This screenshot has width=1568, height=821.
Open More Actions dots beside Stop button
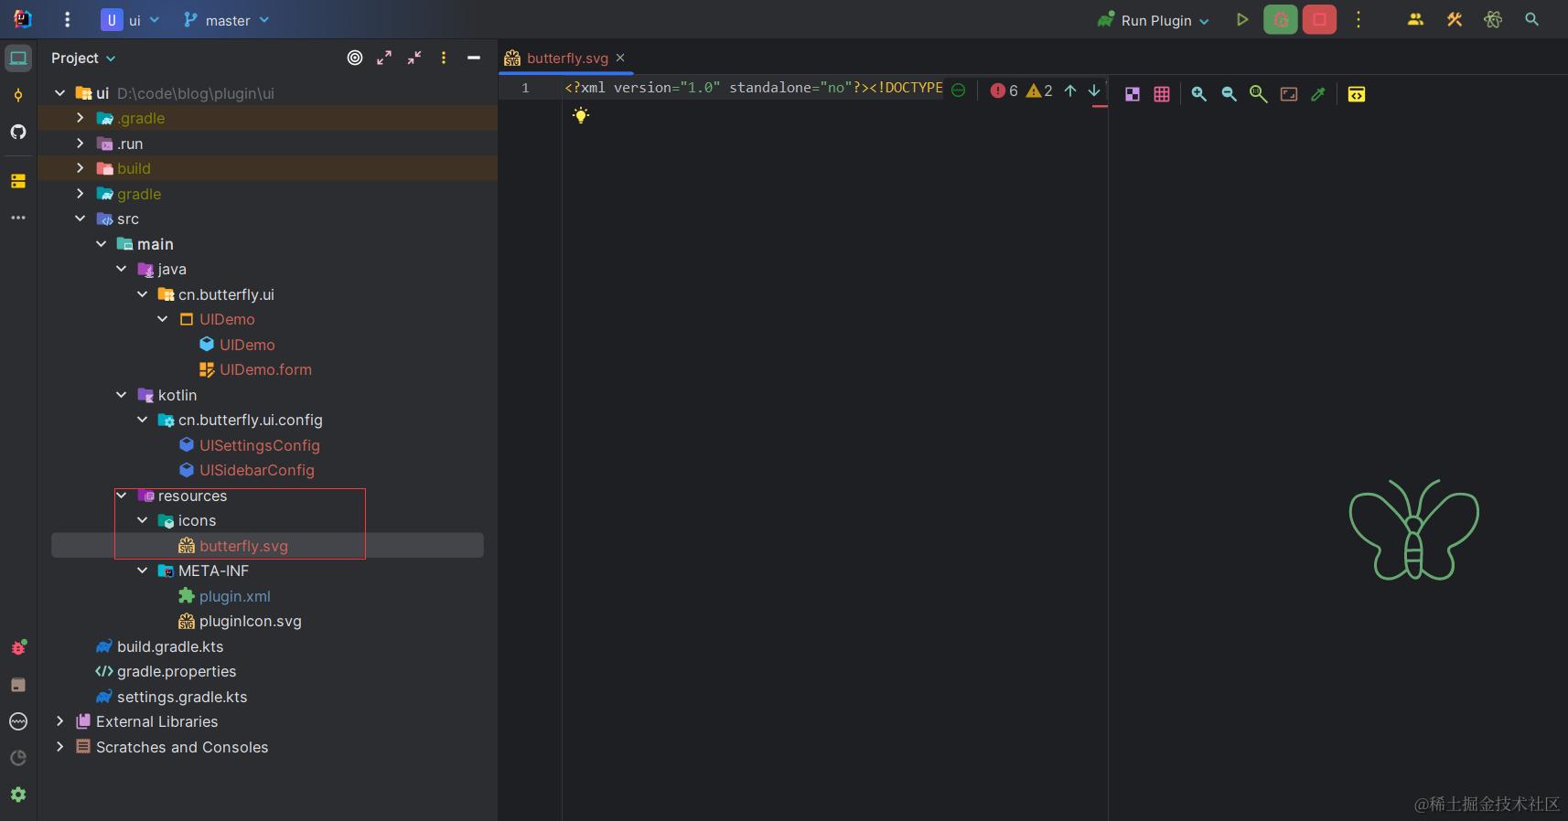[1359, 19]
